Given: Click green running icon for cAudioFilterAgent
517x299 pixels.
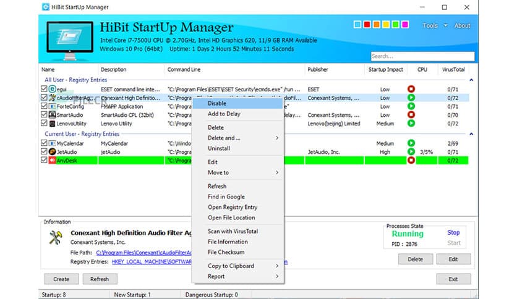Looking at the screenshot, I should point(411,98).
